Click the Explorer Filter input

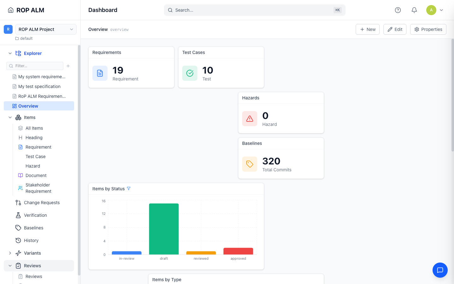(35, 66)
